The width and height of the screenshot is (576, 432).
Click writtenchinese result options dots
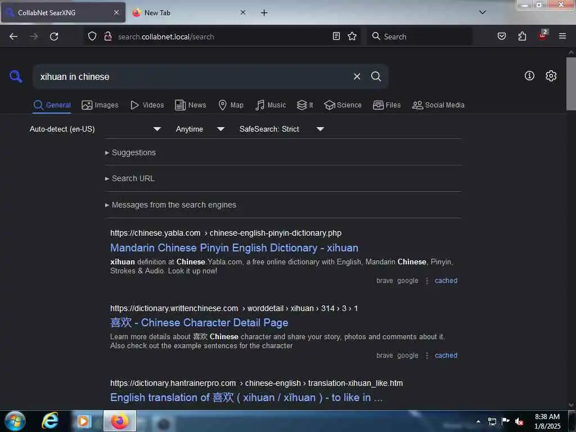426,355
